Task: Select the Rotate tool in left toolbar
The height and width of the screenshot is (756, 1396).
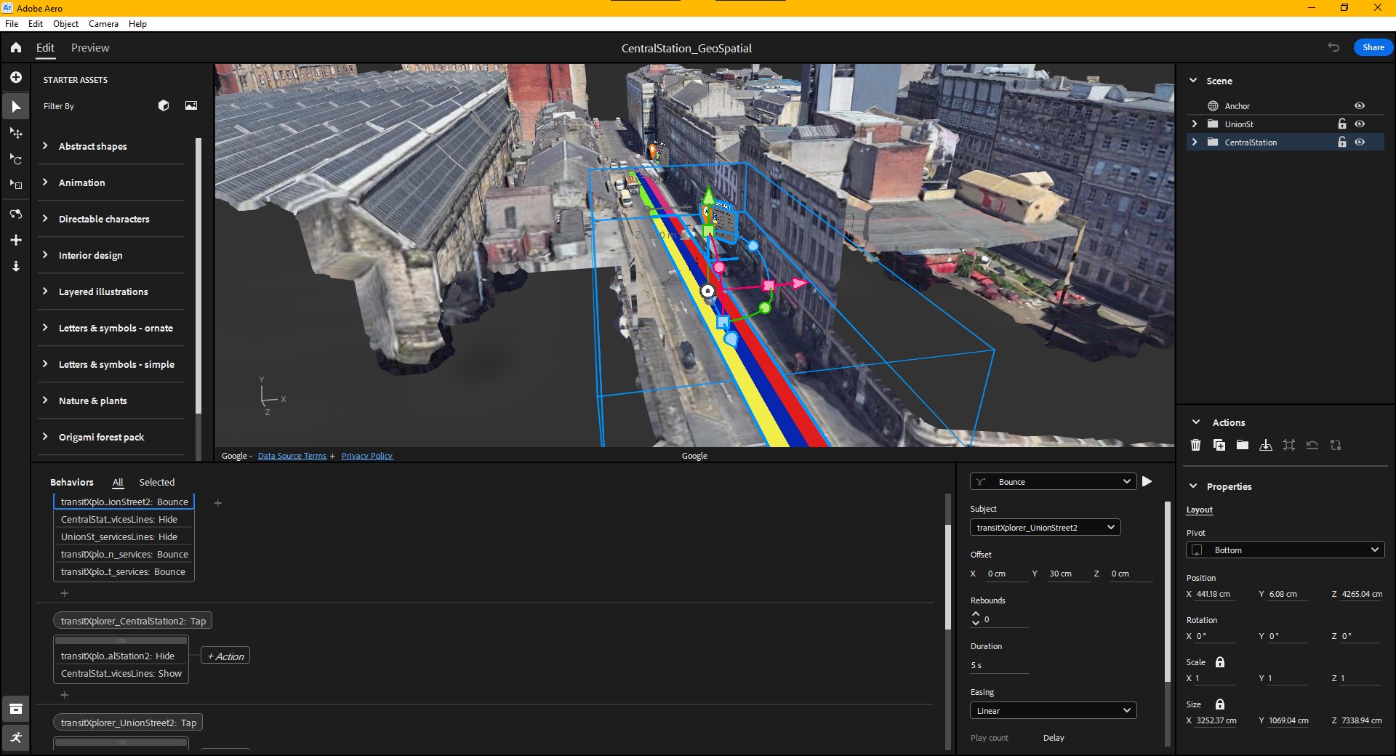Action: coord(16,159)
